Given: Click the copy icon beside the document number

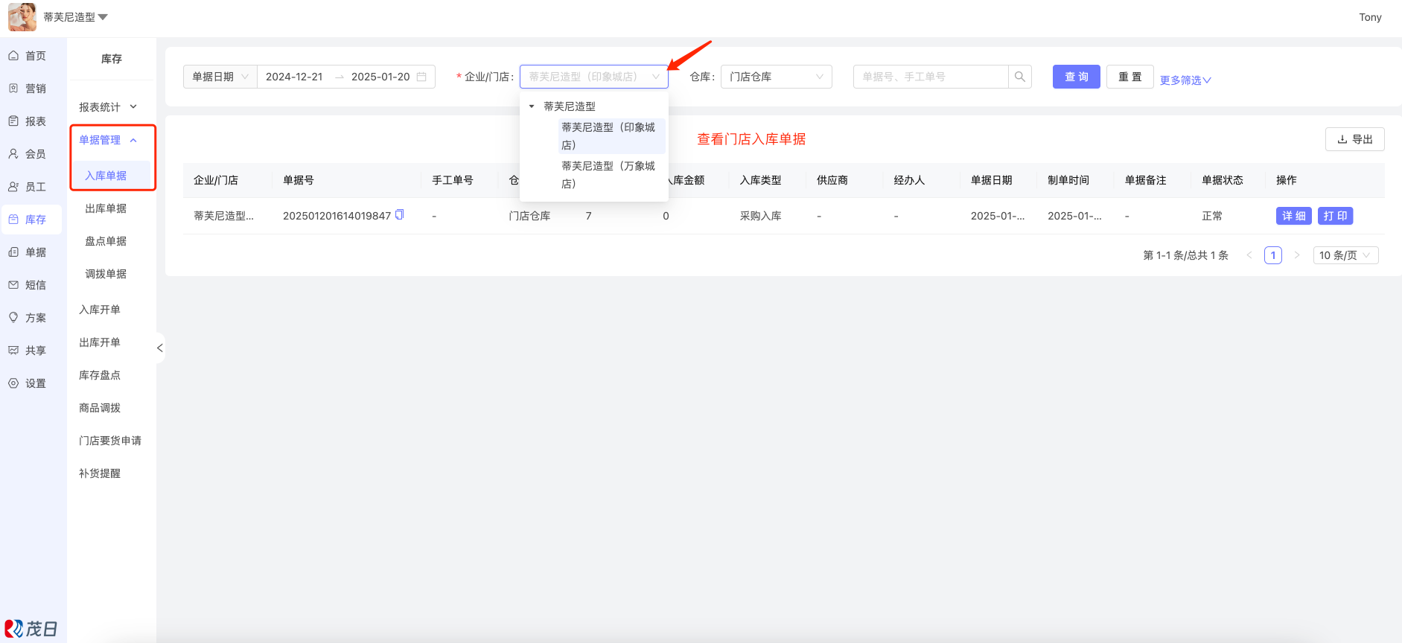Looking at the screenshot, I should tap(399, 215).
